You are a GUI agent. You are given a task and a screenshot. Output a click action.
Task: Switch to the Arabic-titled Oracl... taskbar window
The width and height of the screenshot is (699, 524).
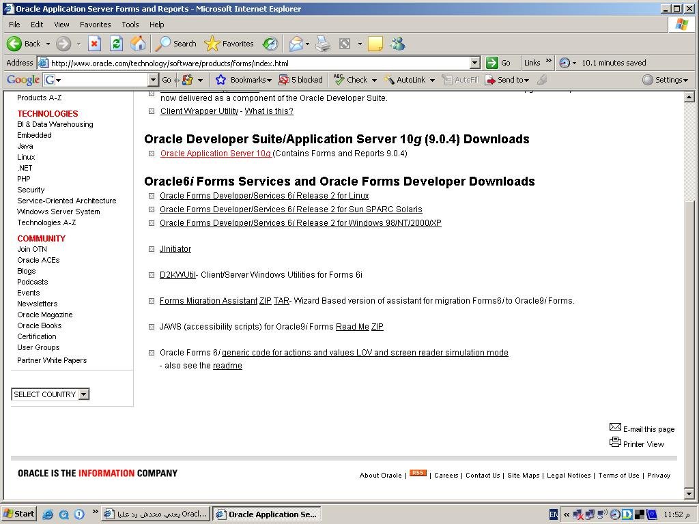click(156, 514)
